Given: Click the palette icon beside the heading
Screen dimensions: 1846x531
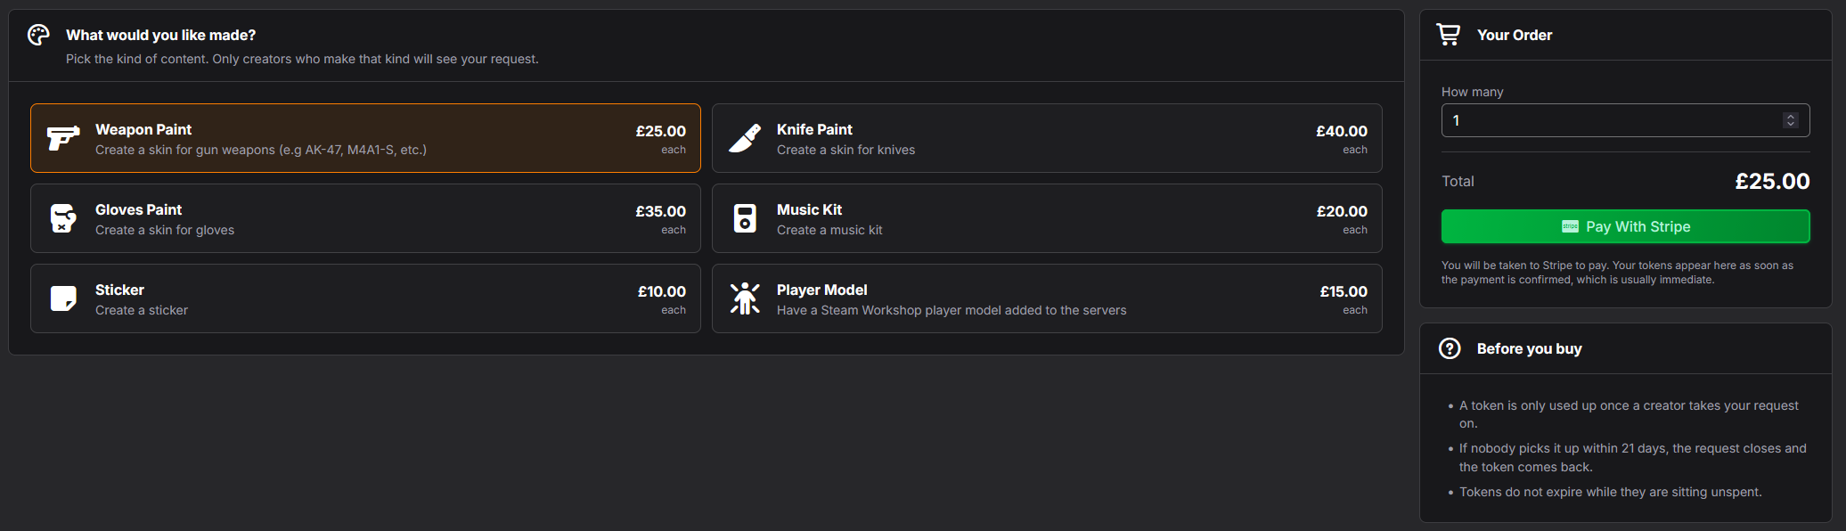Looking at the screenshot, I should point(38,35).
